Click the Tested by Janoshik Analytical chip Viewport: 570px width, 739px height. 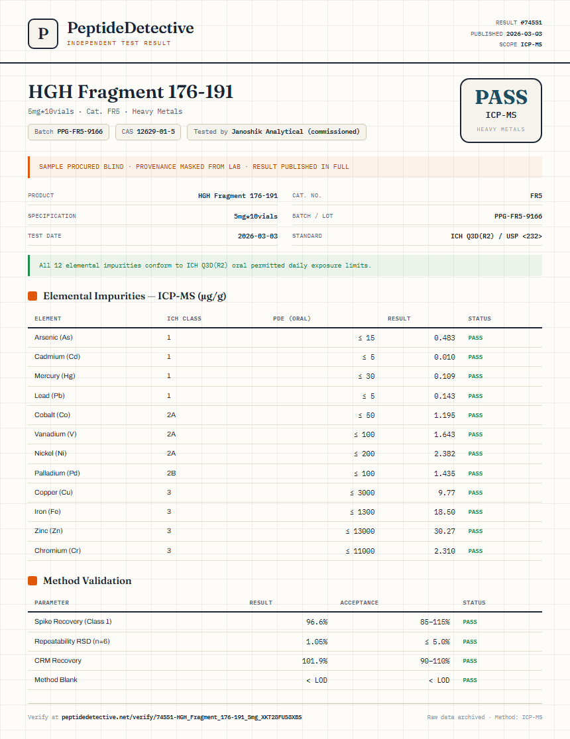[x=276, y=132]
